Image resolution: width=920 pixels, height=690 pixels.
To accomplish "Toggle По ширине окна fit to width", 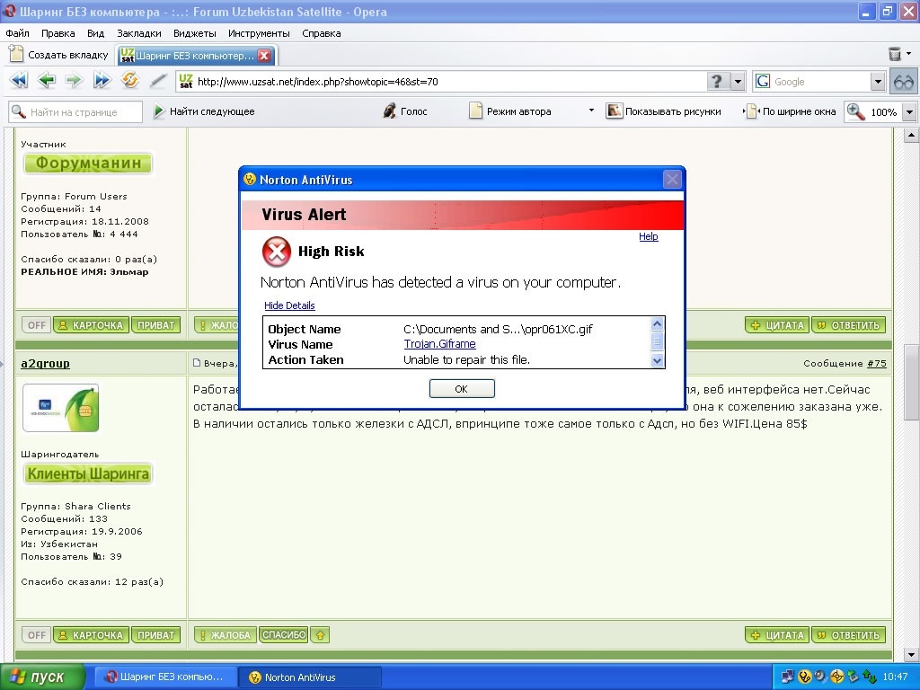I will (x=791, y=111).
